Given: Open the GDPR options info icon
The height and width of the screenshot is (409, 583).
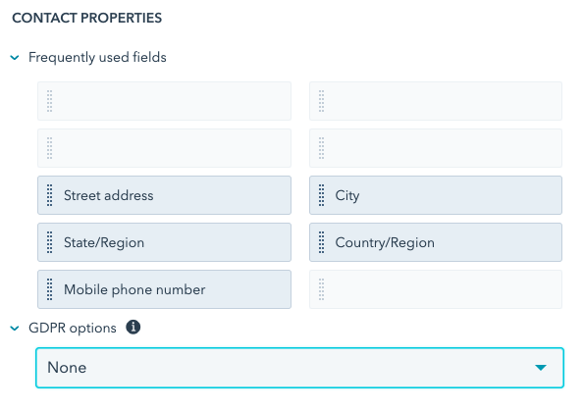Looking at the screenshot, I should tap(133, 328).
